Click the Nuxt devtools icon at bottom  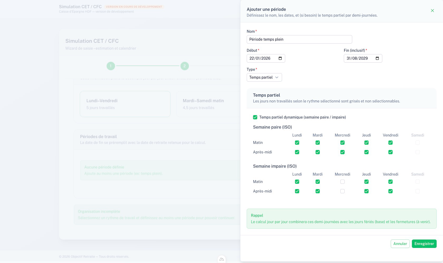(x=222, y=259)
